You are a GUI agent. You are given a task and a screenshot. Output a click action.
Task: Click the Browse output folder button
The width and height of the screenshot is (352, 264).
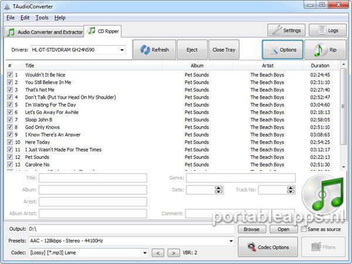tap(251, 229)
